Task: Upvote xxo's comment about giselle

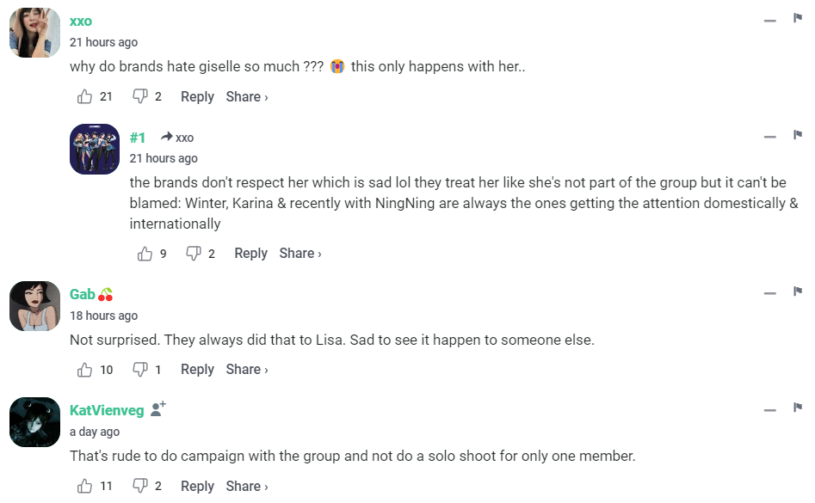Action: click(85, 97)
